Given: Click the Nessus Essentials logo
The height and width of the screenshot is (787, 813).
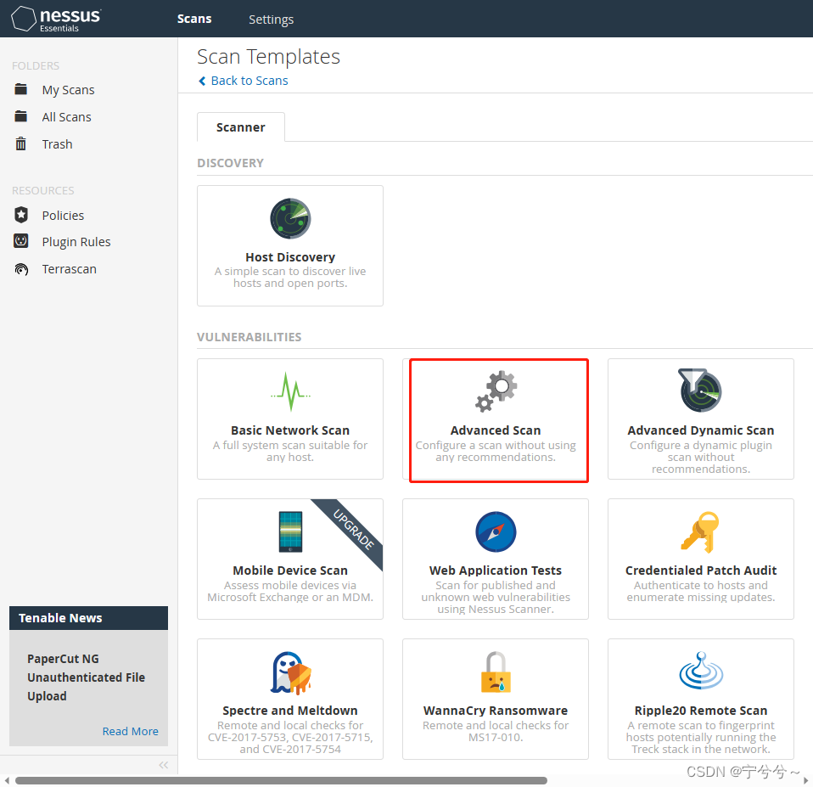Looking at the screenshot, I should point(56,20).
